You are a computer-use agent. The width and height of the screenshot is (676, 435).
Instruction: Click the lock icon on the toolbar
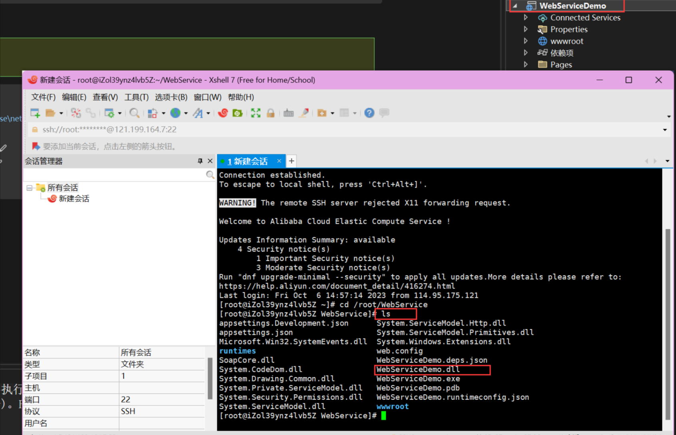[x=270, y=113]
